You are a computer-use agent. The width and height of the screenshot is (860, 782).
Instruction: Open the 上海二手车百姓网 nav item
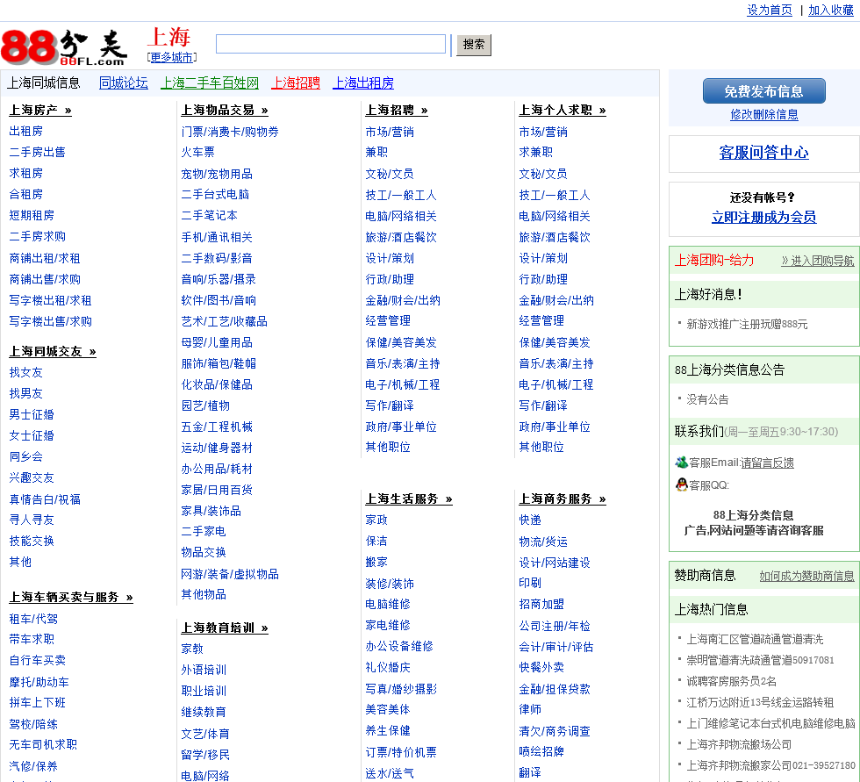click(210, 83)
